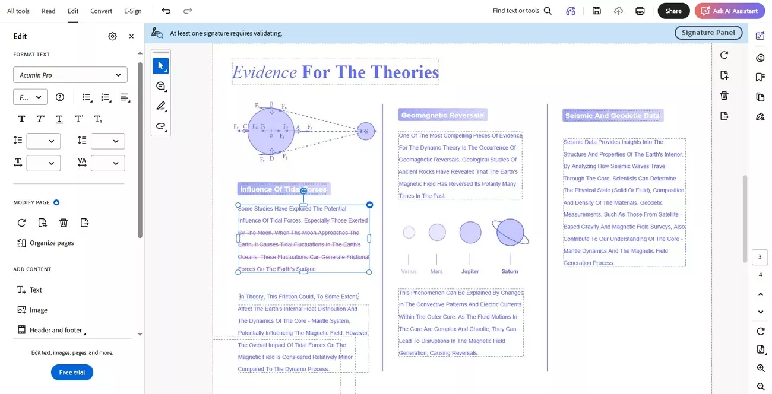
Task: Toggle Underline text formatting
Action: click(59, 119)
